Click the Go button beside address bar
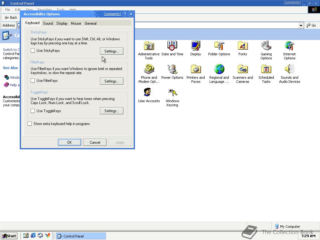 click(x=312, y=25)
